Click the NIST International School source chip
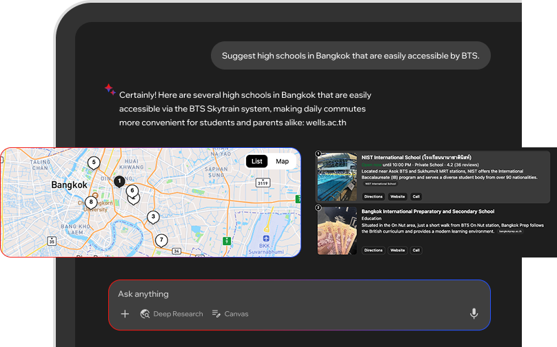The image size is (557, 347). (381, 184)
